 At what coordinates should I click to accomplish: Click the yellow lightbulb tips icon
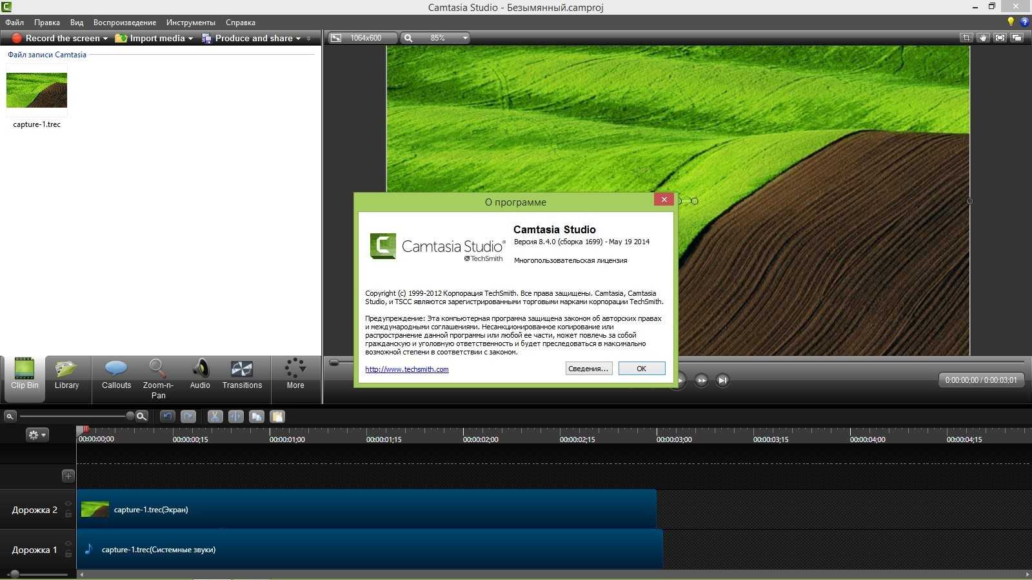(1011, 22)
